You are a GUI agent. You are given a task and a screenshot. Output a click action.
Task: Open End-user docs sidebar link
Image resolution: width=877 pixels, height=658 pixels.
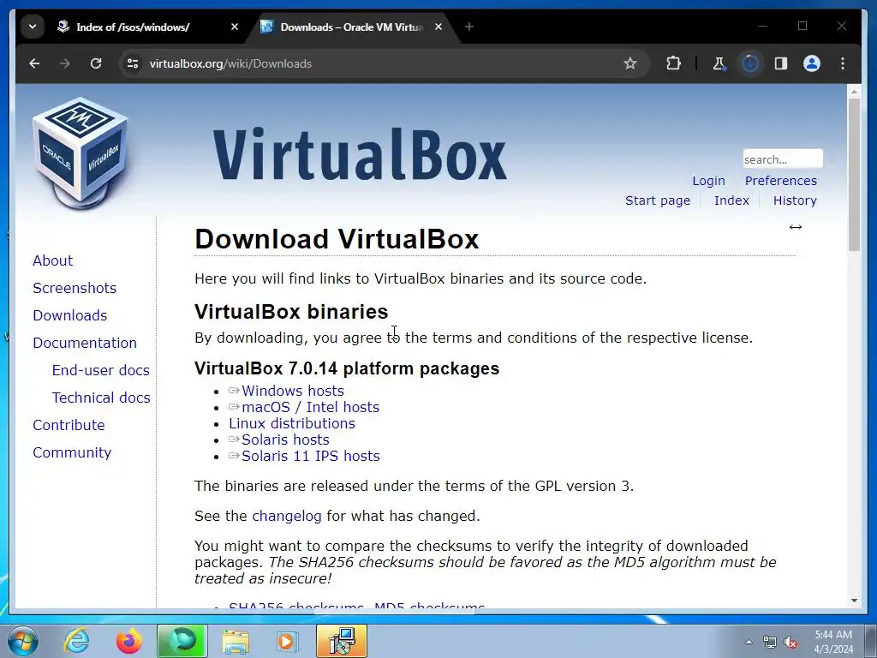point(101,370)
